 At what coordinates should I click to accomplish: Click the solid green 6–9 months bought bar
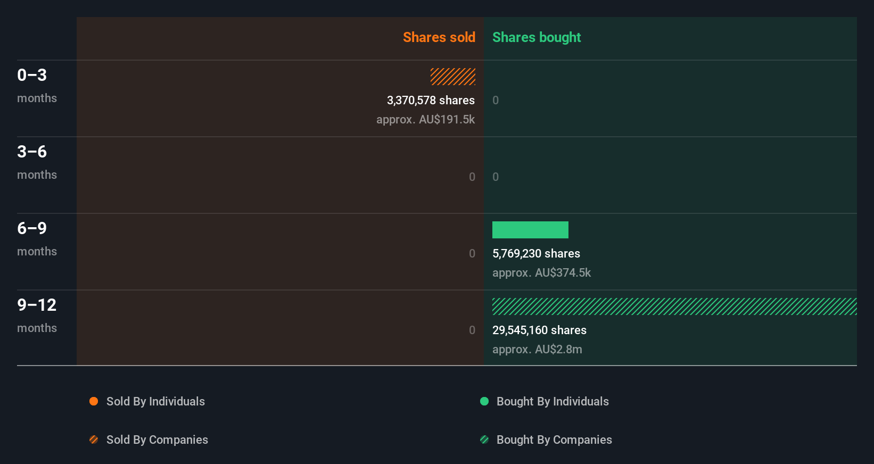coord(530,230)
